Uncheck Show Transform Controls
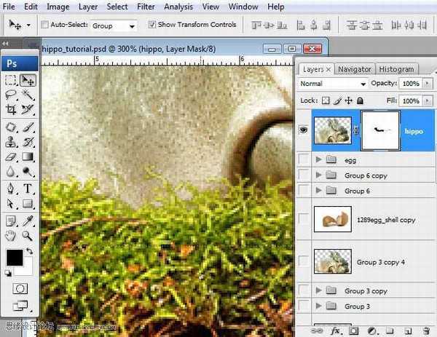The height and width of the screenshot is (337, 437). coord(151,25)
